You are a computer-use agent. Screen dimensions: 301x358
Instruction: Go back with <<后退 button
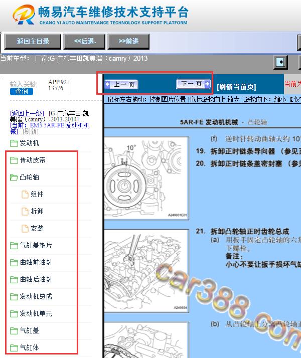tap(84, 41)
